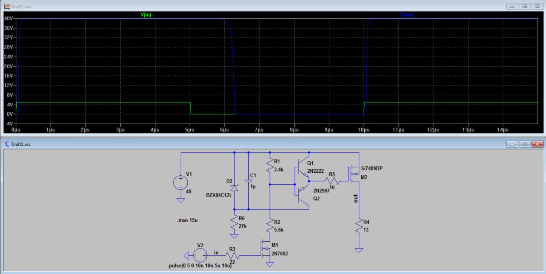Click the 2N2222 transistor model label
546x274 pixels.
(316, 171)
